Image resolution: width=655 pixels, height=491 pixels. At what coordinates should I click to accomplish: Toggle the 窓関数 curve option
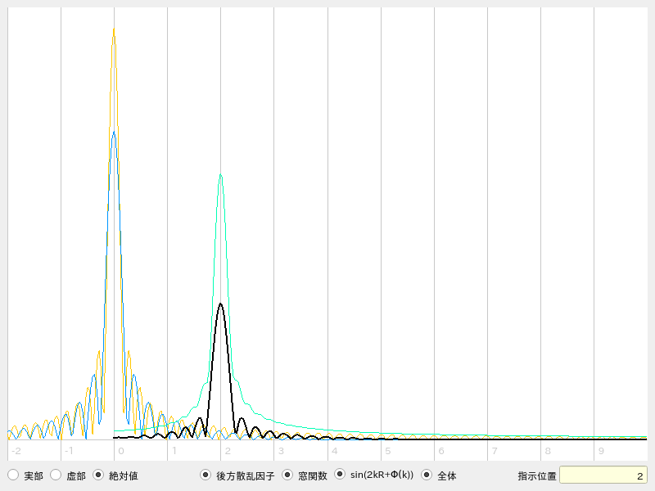[287, 475]
